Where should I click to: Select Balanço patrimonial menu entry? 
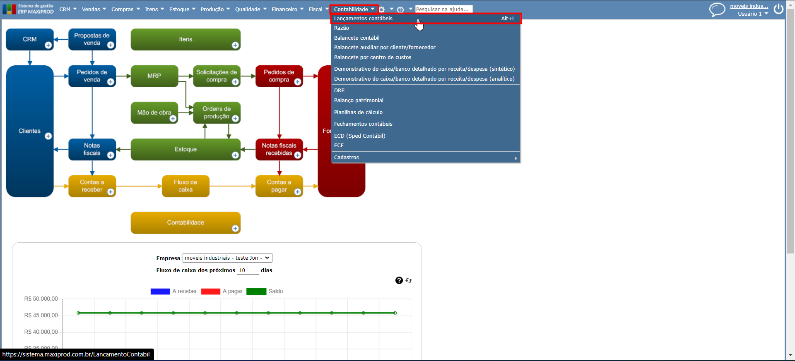tap(426, 100)
